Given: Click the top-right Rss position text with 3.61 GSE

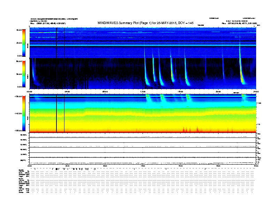Looking at the screenshot, I should tap(239, 23).
